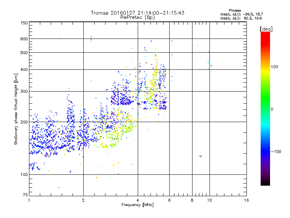Click the "mean, sd,X: 80.3, 18.8" text

tap(241, 18)
